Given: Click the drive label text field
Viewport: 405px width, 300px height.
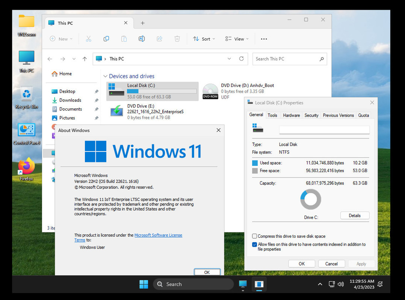Looking at the screenshot, I should [324, 130].
